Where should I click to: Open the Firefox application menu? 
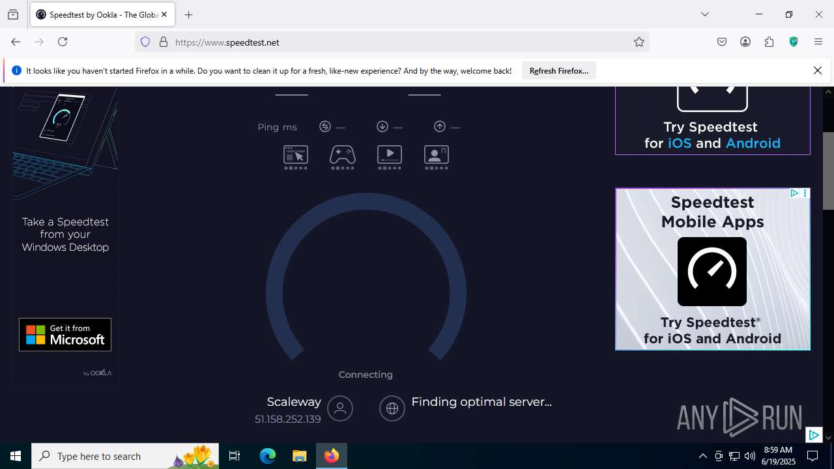(x=818, y=42)
